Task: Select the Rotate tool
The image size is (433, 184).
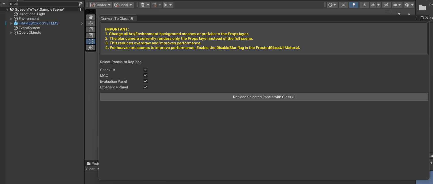Action: click(91, 29)
